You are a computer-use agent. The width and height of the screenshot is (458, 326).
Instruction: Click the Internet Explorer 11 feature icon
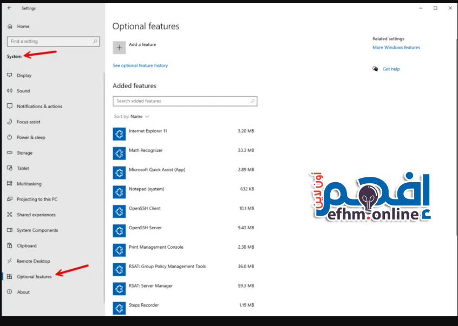coord(119,134)
